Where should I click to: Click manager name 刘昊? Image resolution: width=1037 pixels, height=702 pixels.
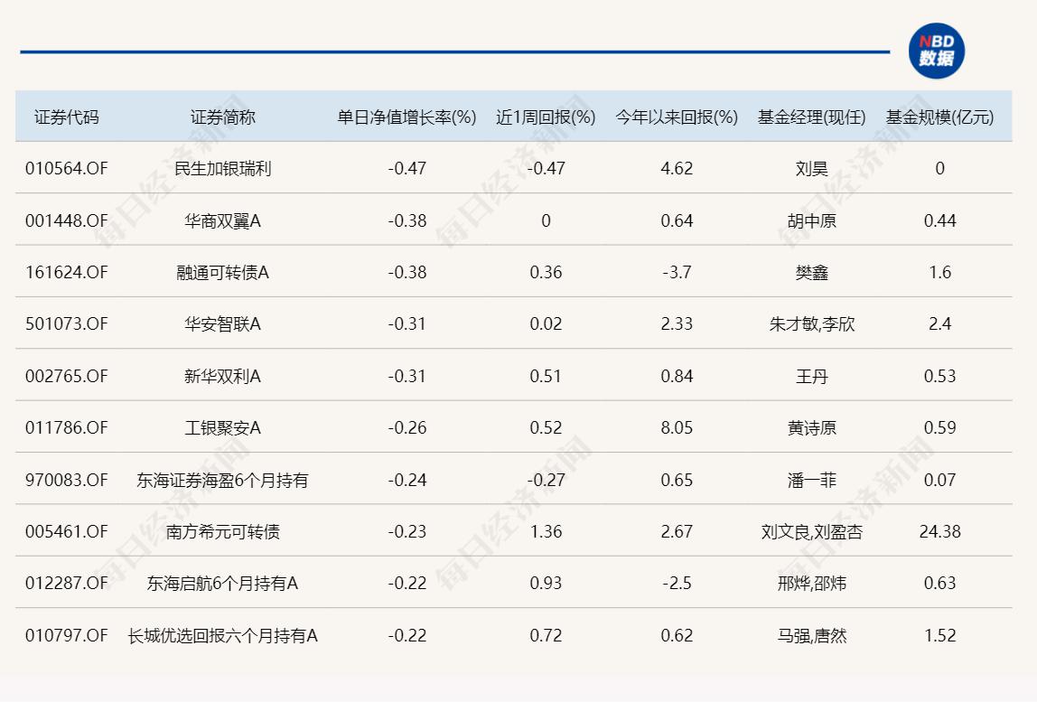(x=811, y=168)
